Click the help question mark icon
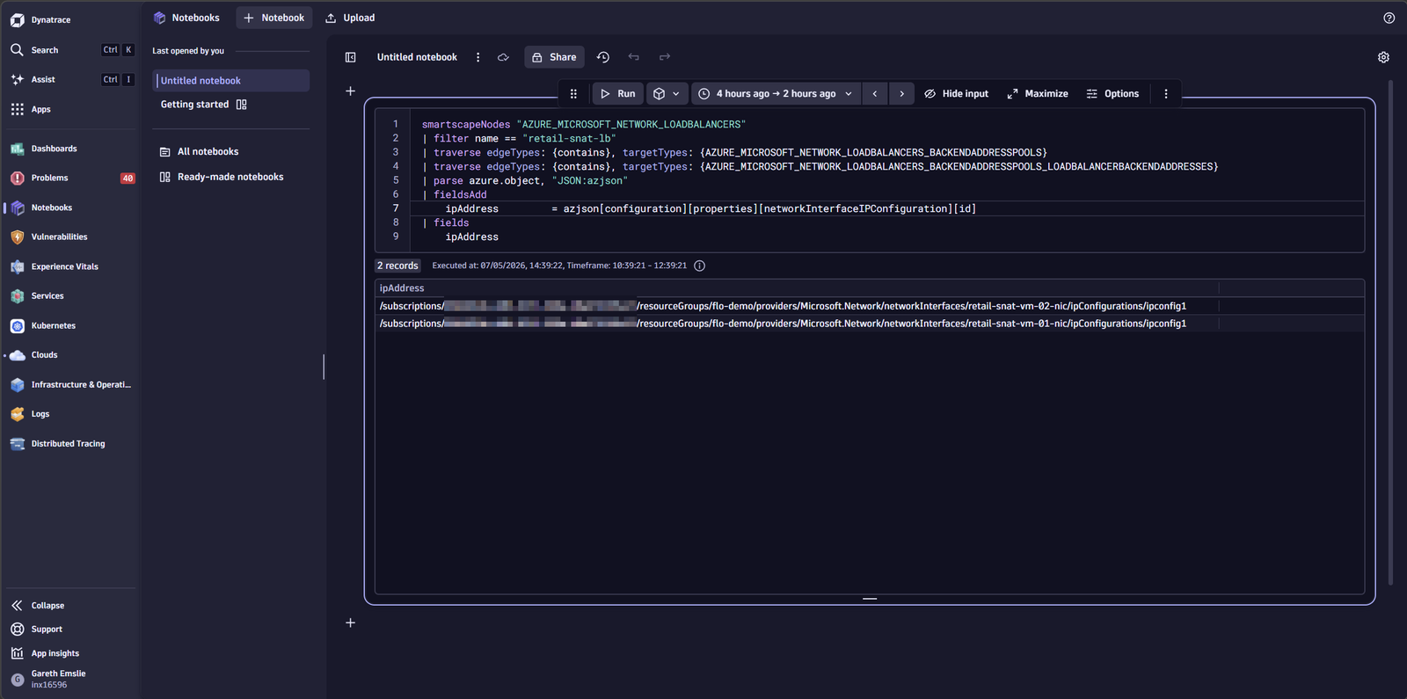The width and height of the screenshot is (1407, 699). (1389, 18)
